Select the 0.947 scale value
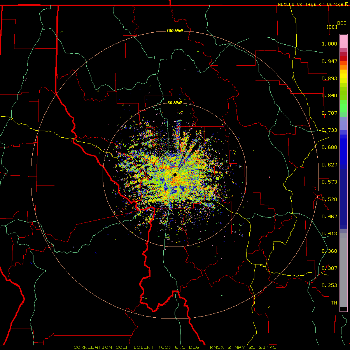350x350 pixels. pyautogui.click(x=329, y=61)
